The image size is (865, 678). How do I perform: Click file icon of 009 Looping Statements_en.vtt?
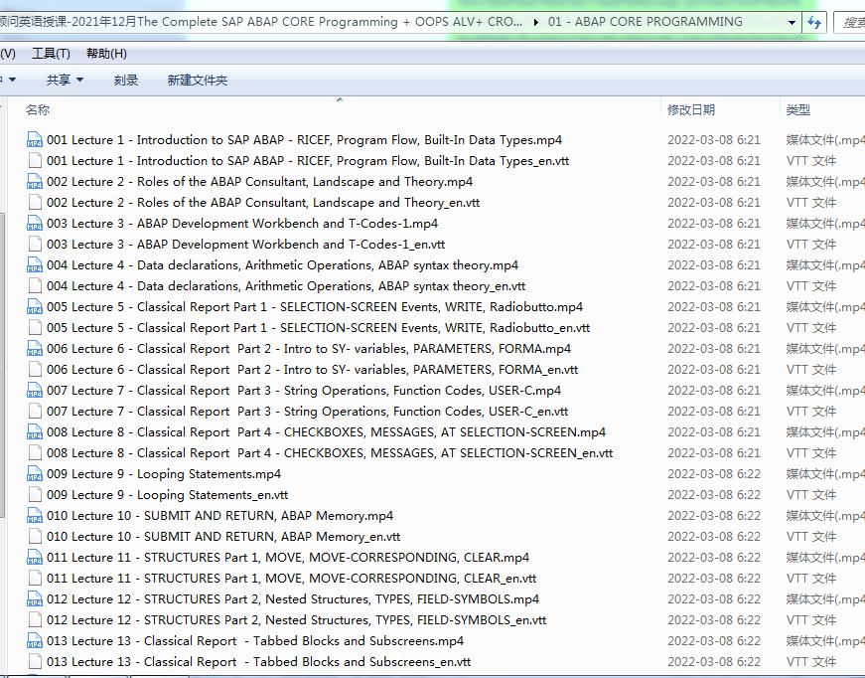click(x=35, y=495)
